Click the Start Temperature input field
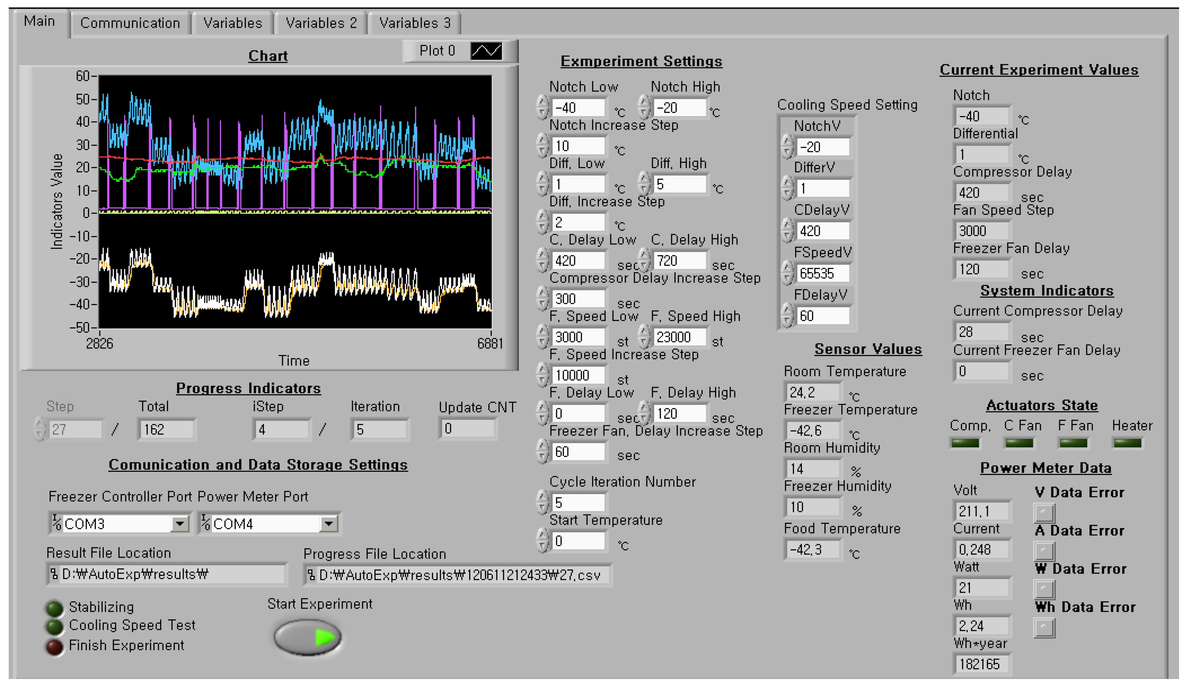The image size is (1192, 689). 578,540
